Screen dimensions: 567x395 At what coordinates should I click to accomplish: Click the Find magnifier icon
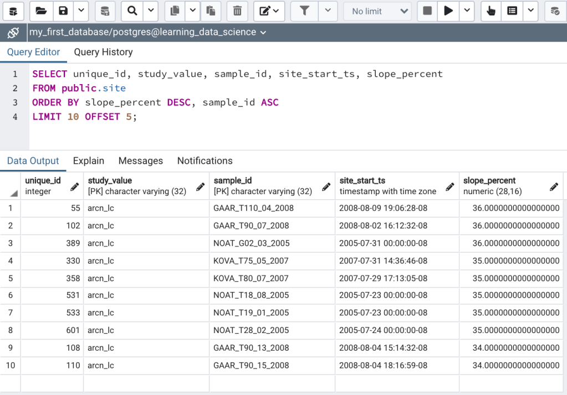(132, 11)
